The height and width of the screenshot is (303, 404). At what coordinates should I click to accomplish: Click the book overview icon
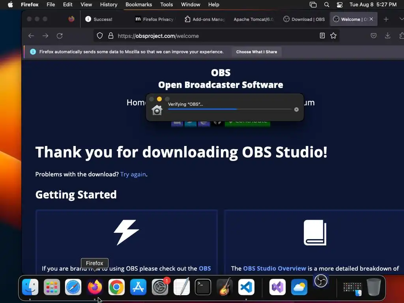pos(315,232)
